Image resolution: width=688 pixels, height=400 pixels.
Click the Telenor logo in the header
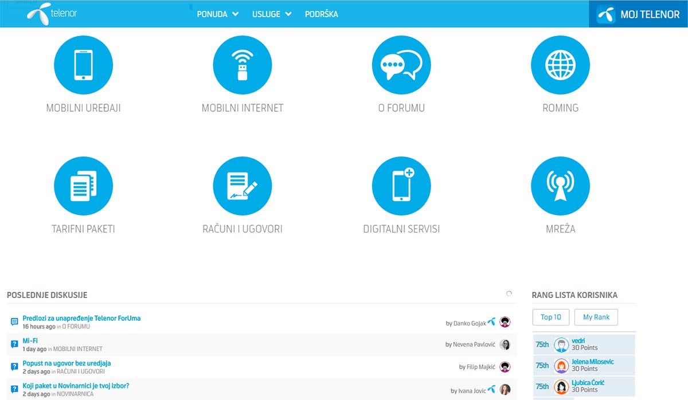point(52,14)
